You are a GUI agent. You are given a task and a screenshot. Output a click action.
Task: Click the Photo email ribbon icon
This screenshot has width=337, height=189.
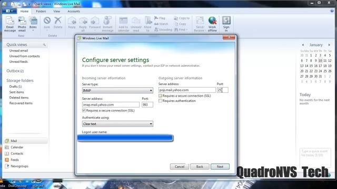pos(22,25)
